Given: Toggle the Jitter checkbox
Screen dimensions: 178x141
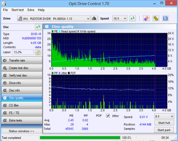Looking at the screenshot, I should [x=108, y=116].
